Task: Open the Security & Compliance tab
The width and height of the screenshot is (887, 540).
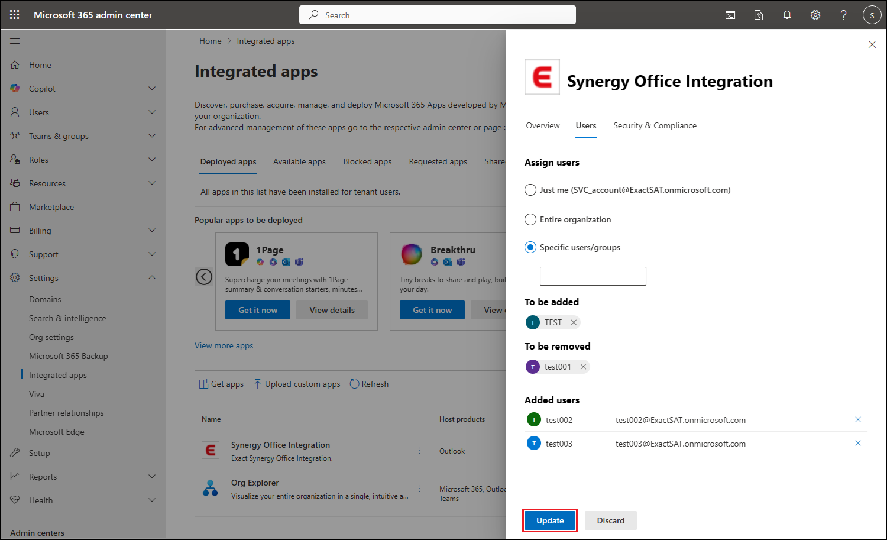Action: click(655, 125)
